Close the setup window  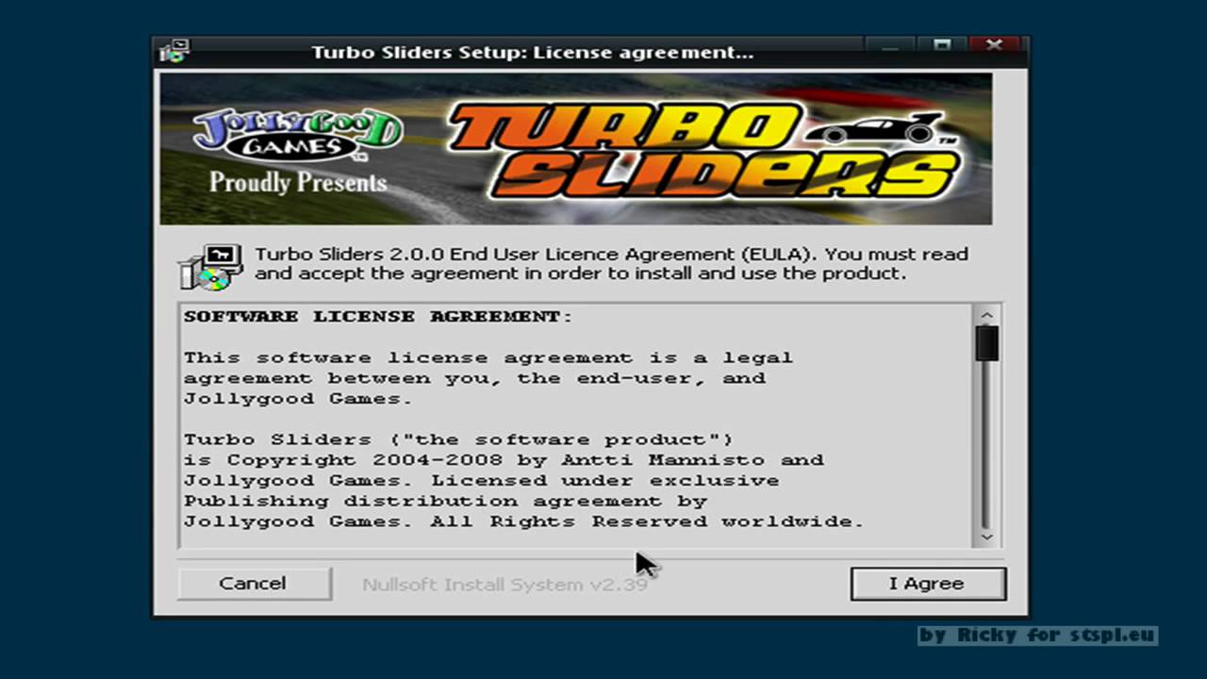(x=994, y=47)
